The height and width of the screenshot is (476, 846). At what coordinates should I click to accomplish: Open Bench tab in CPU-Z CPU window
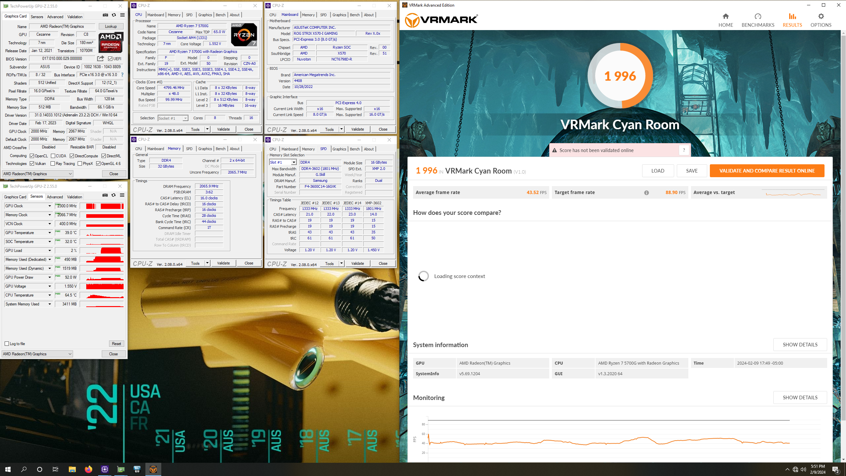point(220,15)
